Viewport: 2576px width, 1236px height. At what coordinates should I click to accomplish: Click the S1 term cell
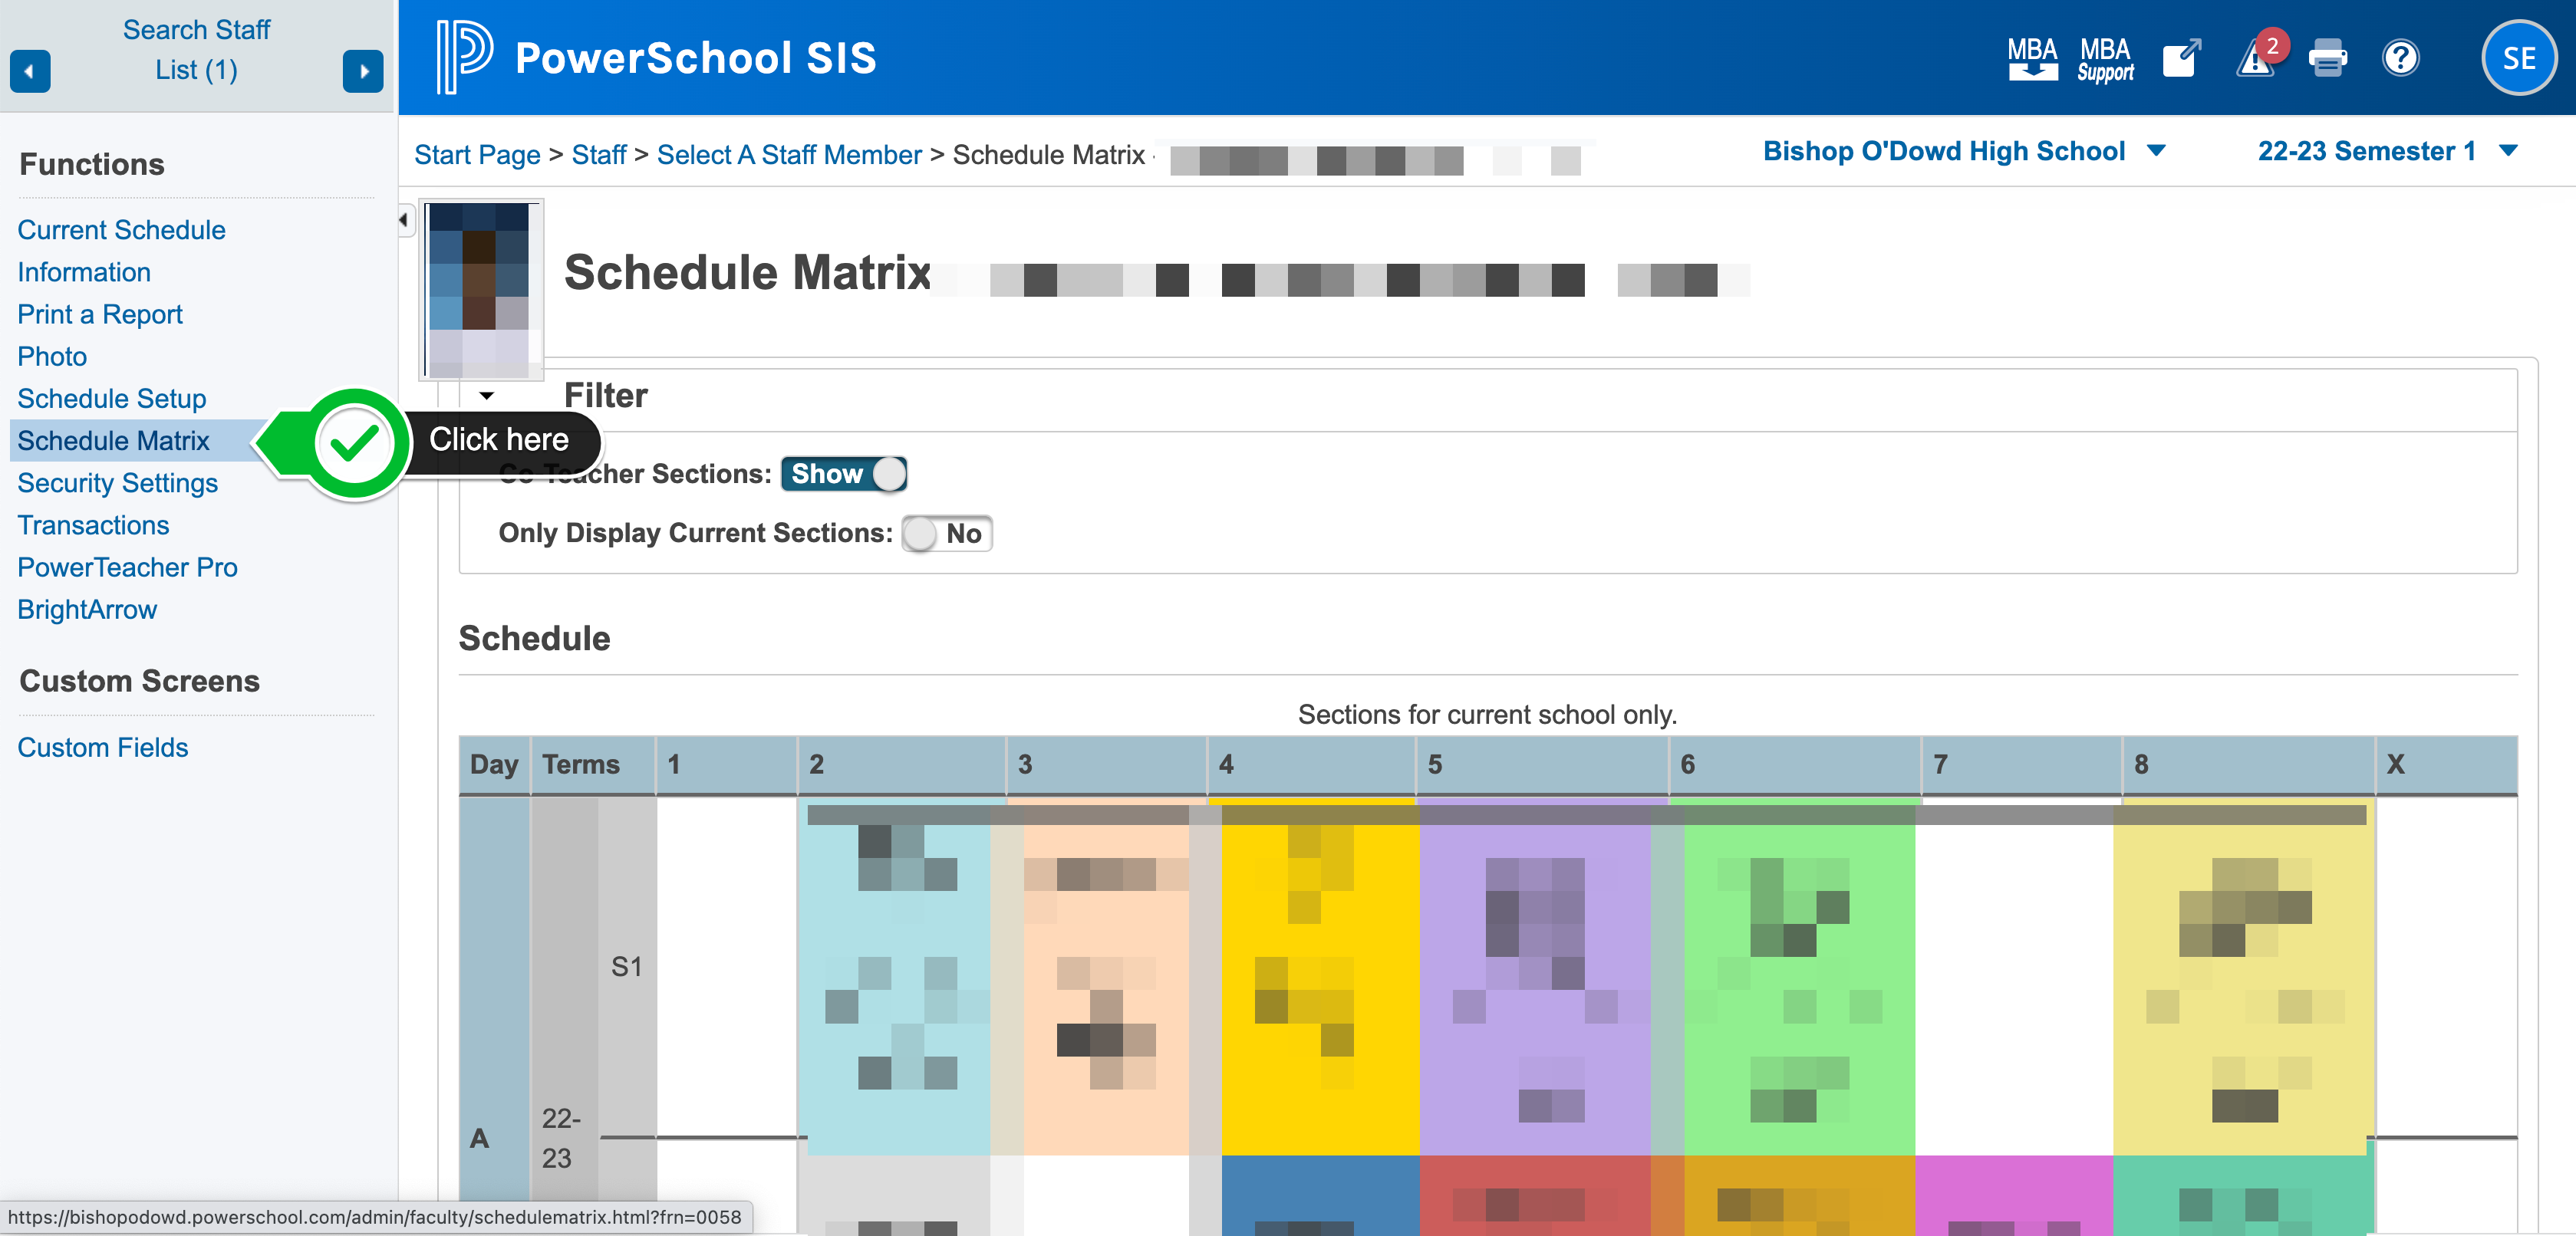[627, 966]
